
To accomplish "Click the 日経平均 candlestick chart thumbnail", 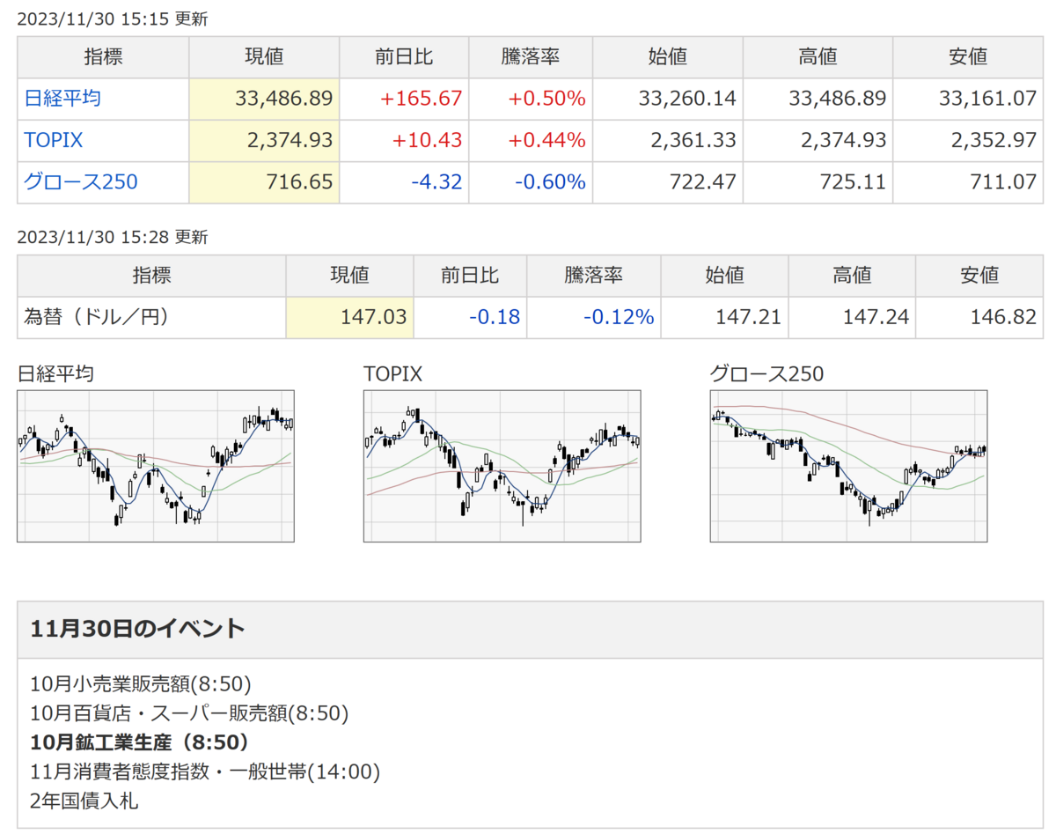I will (156, 466).
